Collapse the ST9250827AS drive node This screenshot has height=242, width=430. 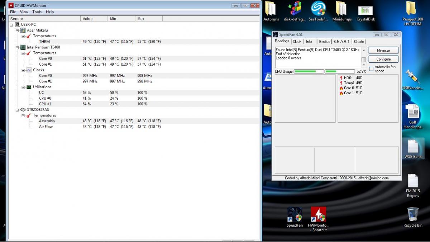(18, 110)
